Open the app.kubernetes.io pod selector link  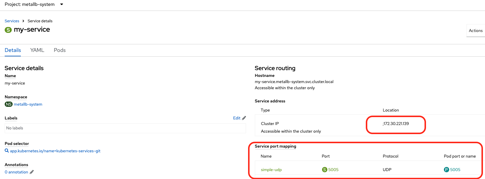coord(55,151)
